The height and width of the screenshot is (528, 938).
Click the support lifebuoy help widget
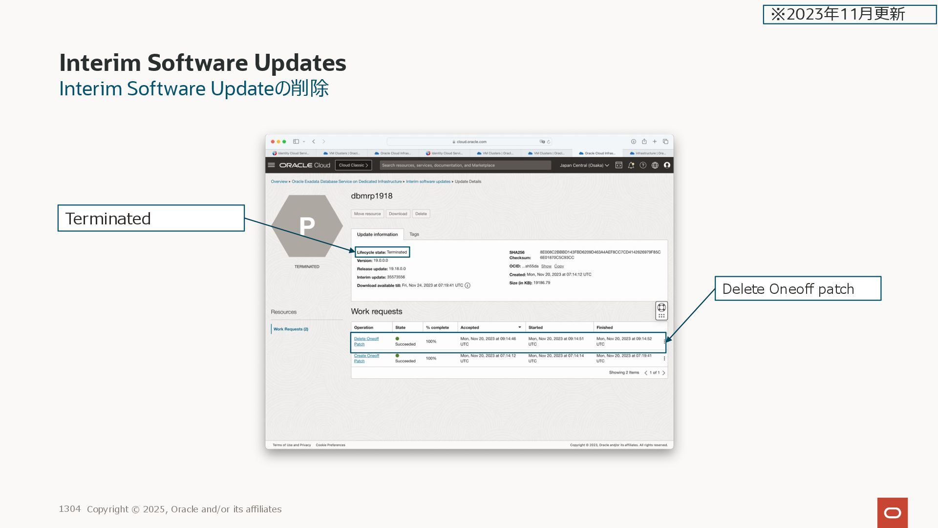(x=661, y=308)
